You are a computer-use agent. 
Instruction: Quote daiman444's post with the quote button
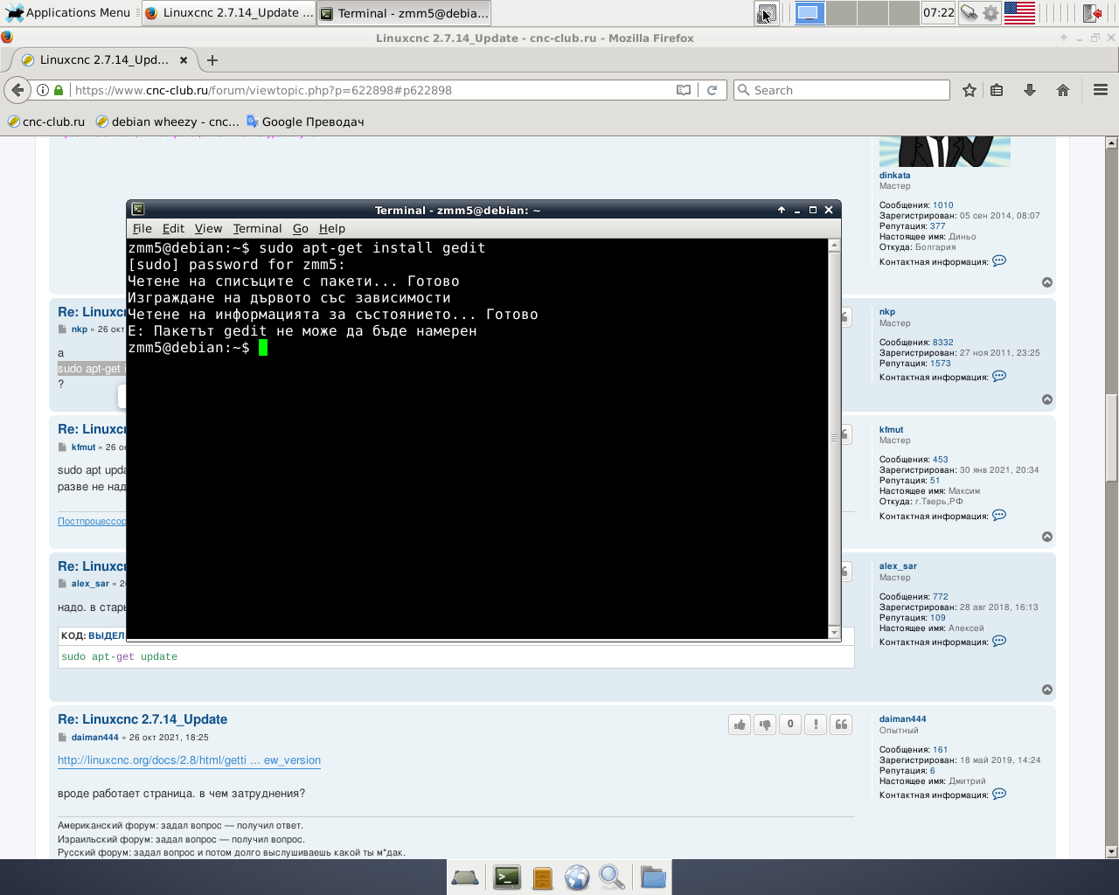(841, 725)
